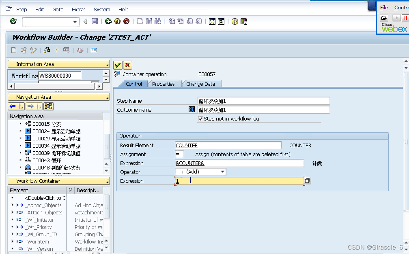Click the Test workflow icon

click(66, 50)
